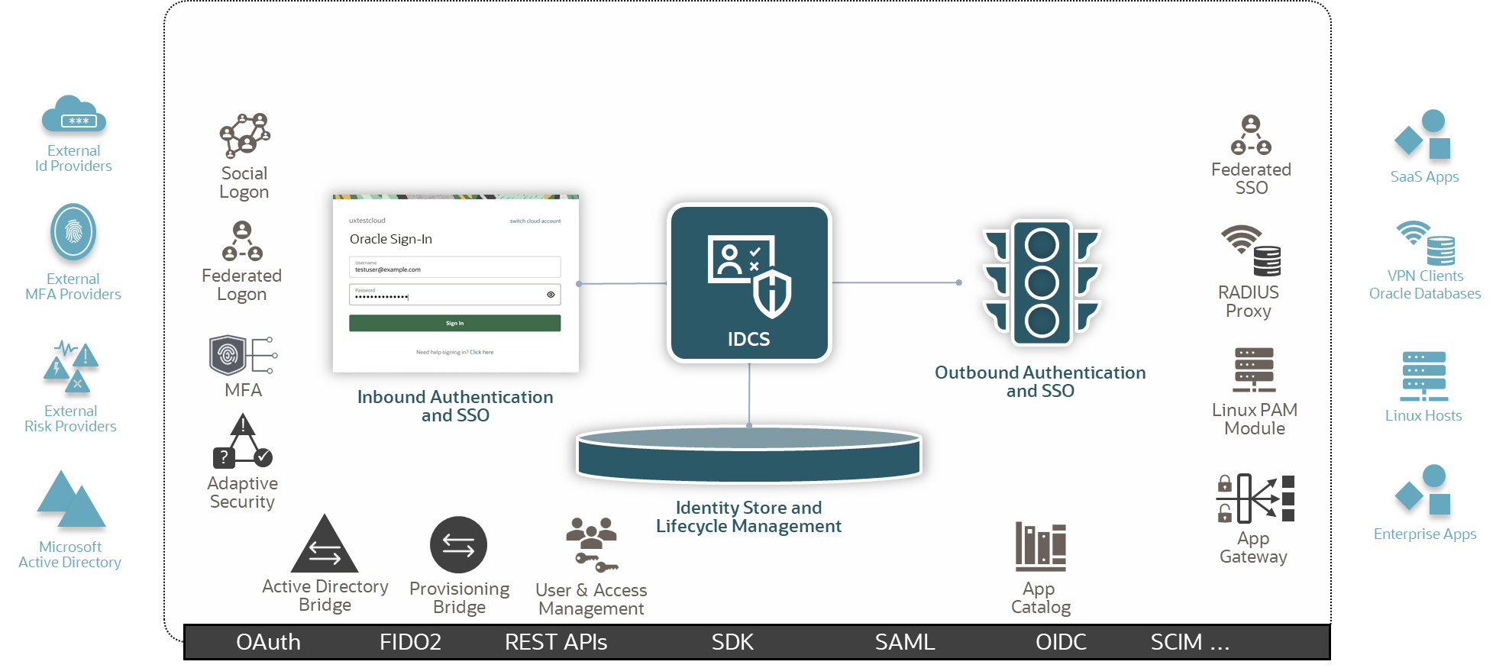Screen dimensions: 1496x668
Task: Select the Federated Logon icon
Action: [242, 241]
